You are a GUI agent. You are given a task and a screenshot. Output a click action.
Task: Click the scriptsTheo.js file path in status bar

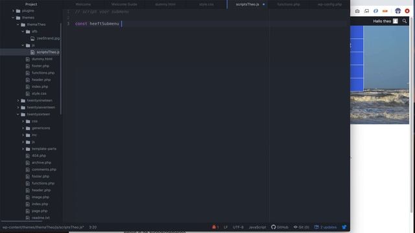point(43,227)
